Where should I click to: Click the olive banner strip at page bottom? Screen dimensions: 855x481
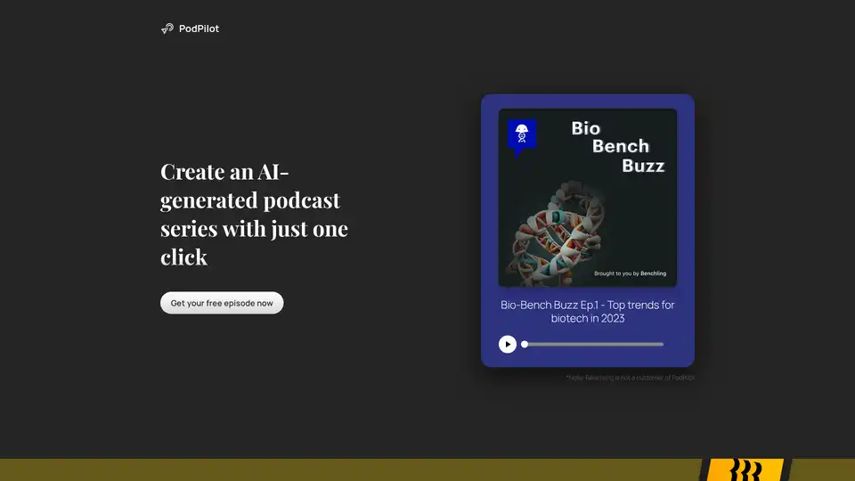[356, 470]
